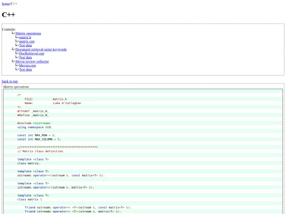Click the friend istream& operator>> line
Viewport: 286px width, 214px height.
73,211
